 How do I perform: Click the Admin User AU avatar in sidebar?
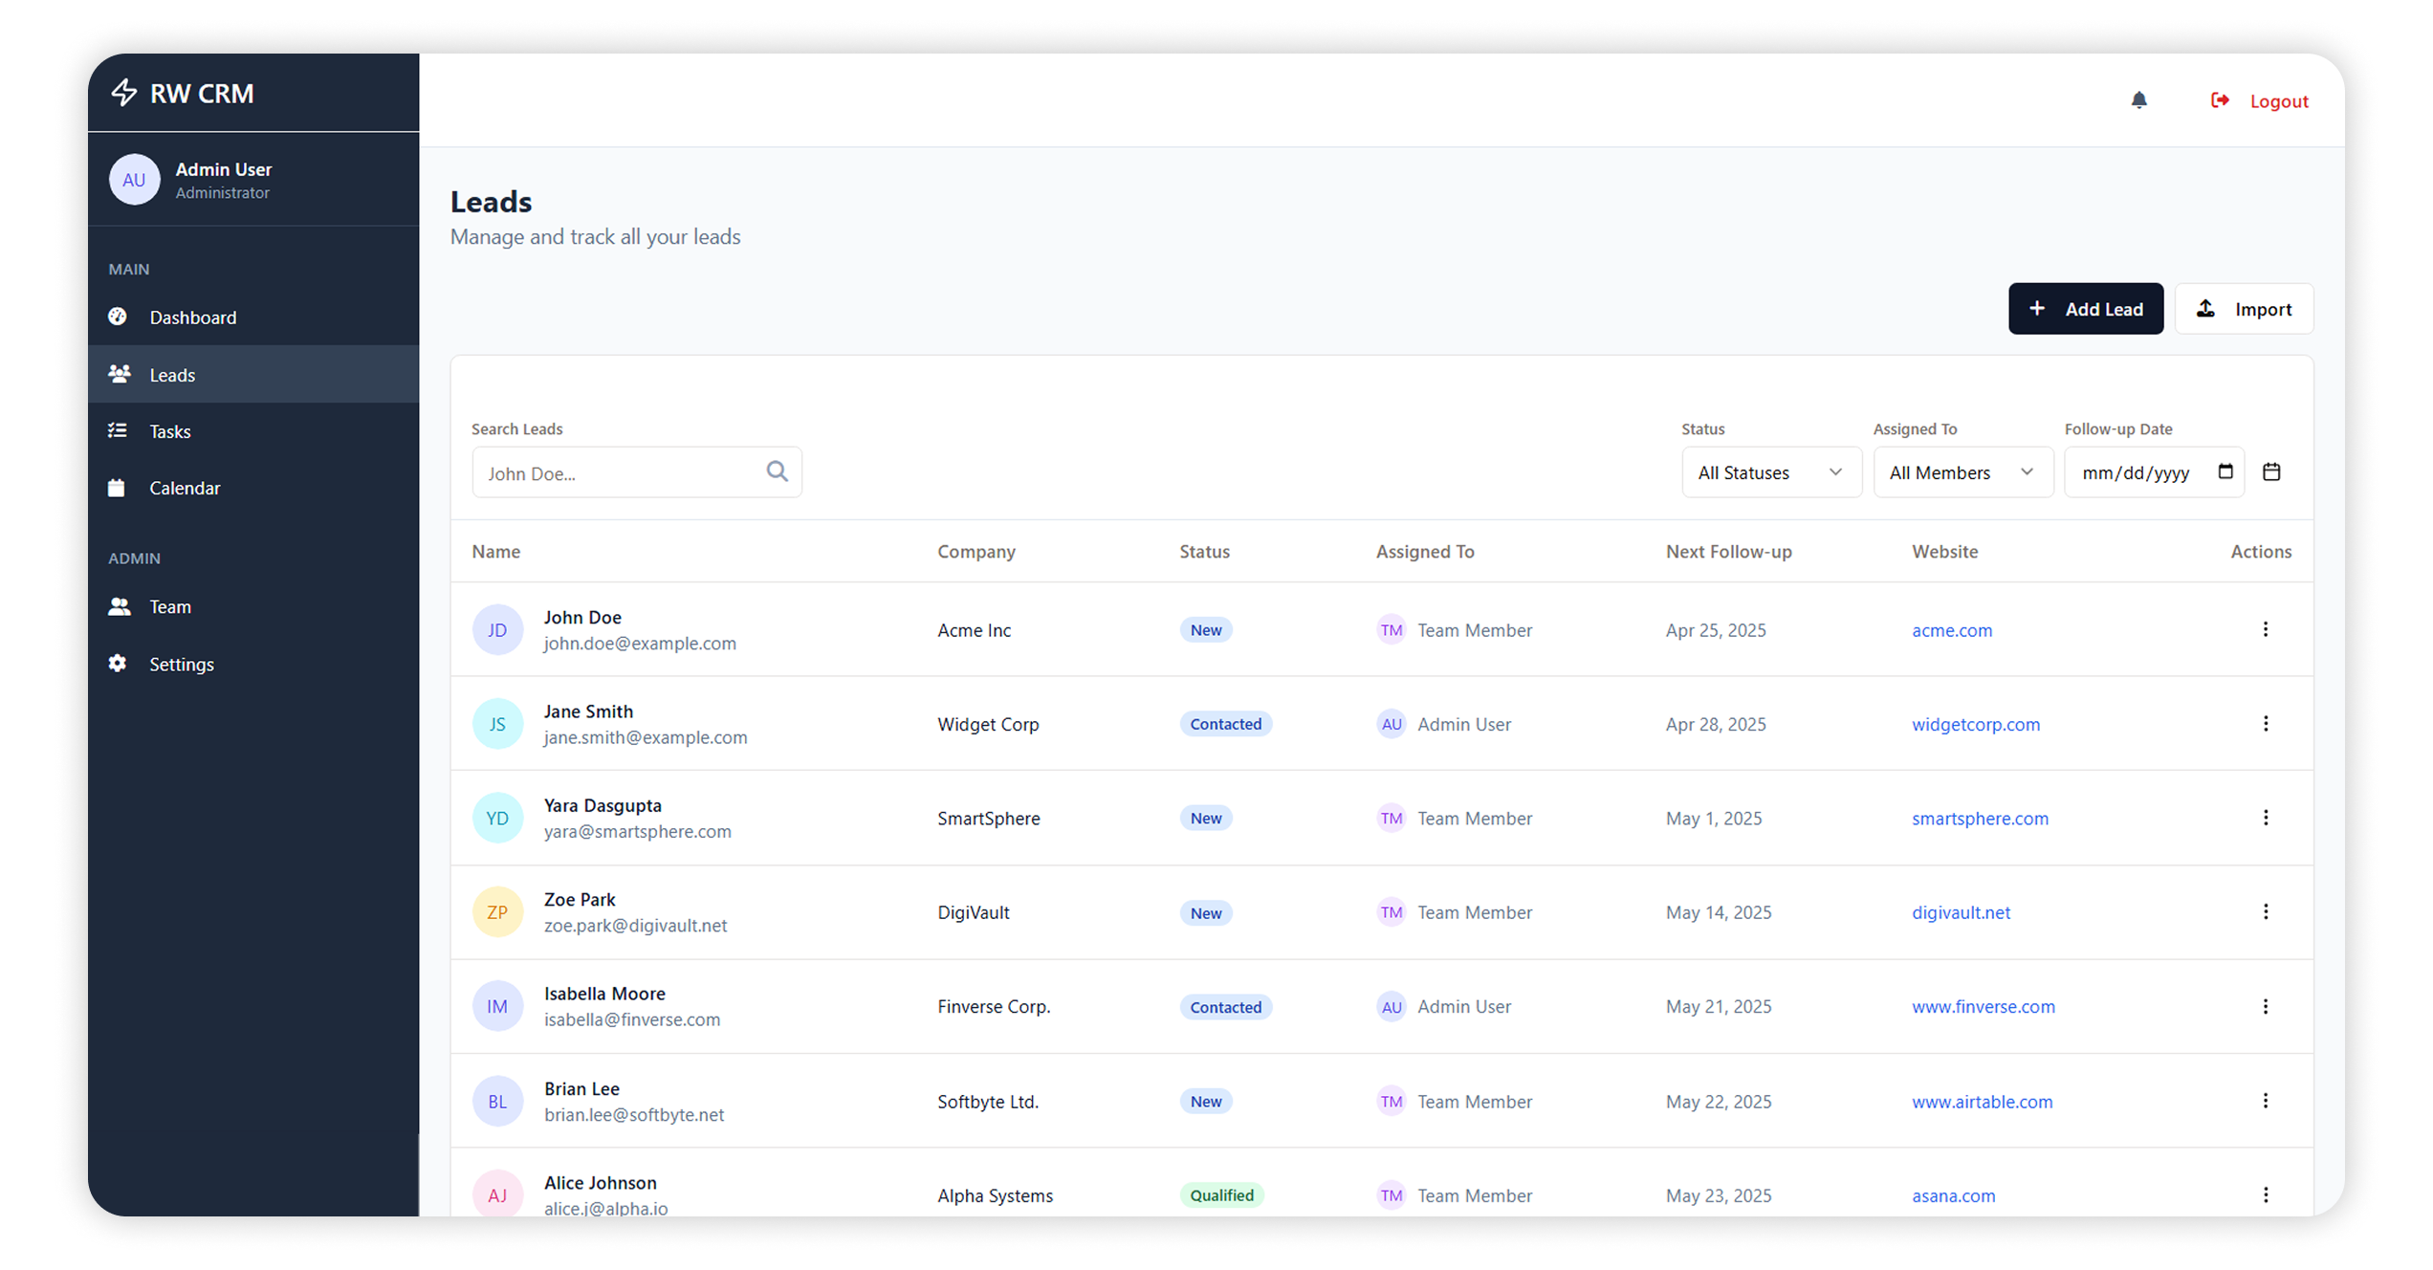[134, 180]
